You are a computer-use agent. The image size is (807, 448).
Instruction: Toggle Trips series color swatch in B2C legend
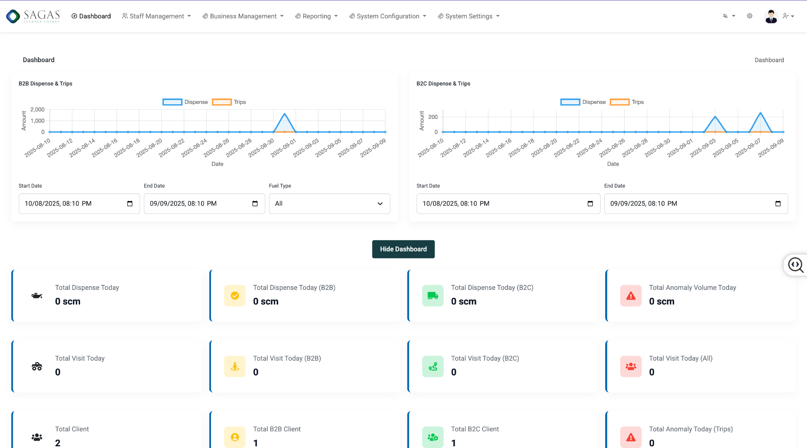[x=619, y=102]
